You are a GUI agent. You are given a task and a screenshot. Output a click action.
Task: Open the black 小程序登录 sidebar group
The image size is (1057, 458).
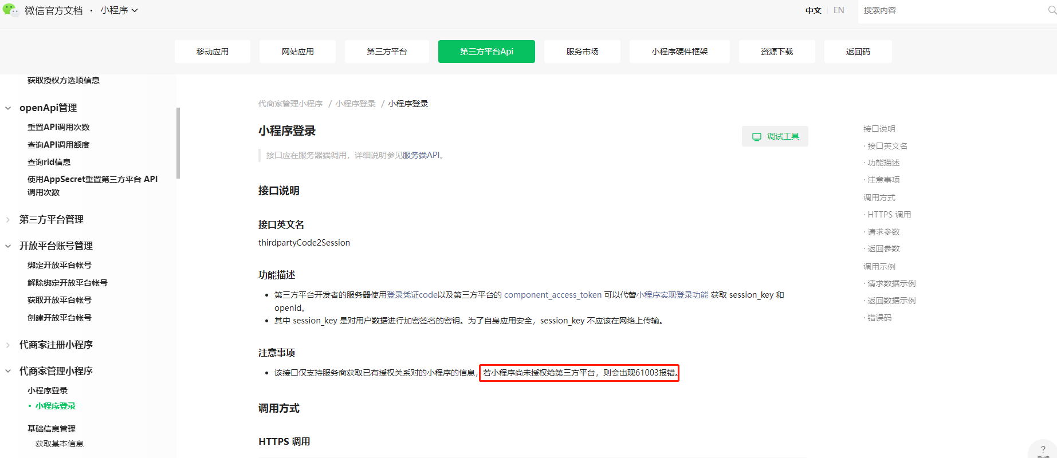48,390
